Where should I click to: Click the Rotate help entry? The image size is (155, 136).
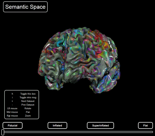coord(28,108)
